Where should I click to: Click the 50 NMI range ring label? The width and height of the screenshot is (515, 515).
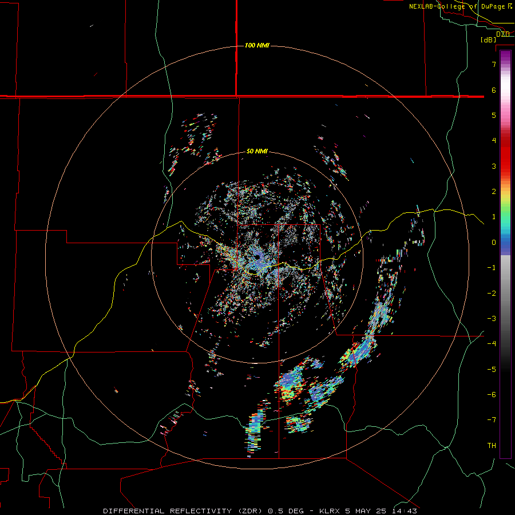[x=257, y=151]
